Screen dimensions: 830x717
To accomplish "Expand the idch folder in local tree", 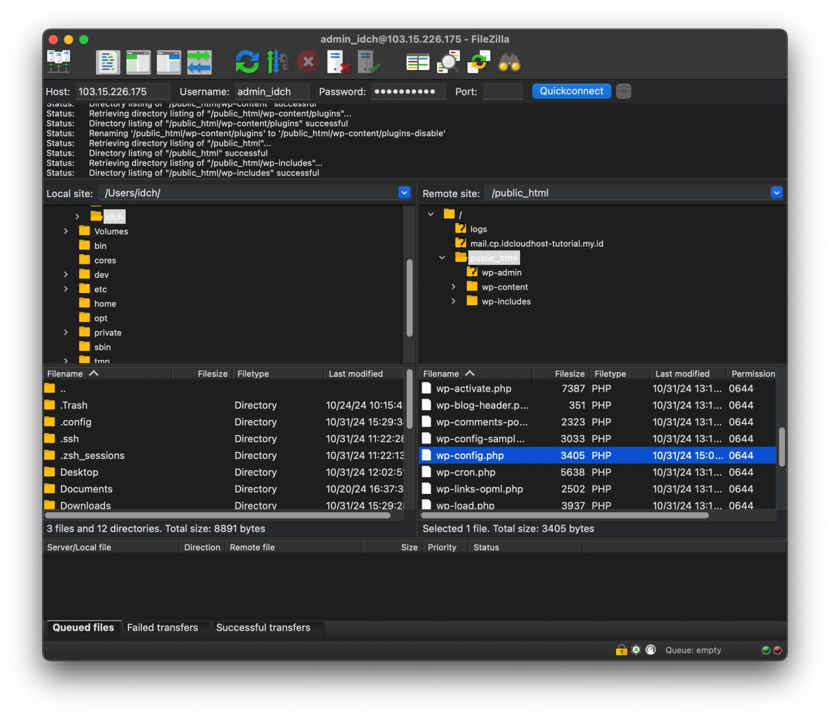I will click(x=77, y=217).
